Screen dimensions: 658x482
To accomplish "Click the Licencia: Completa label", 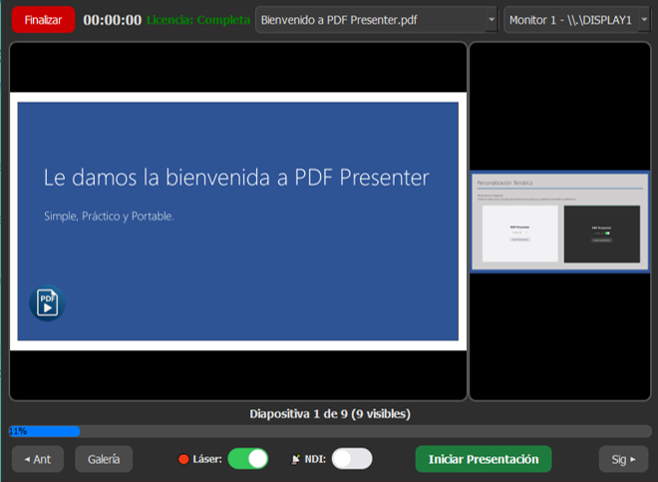I will click(x=198, y=20).
